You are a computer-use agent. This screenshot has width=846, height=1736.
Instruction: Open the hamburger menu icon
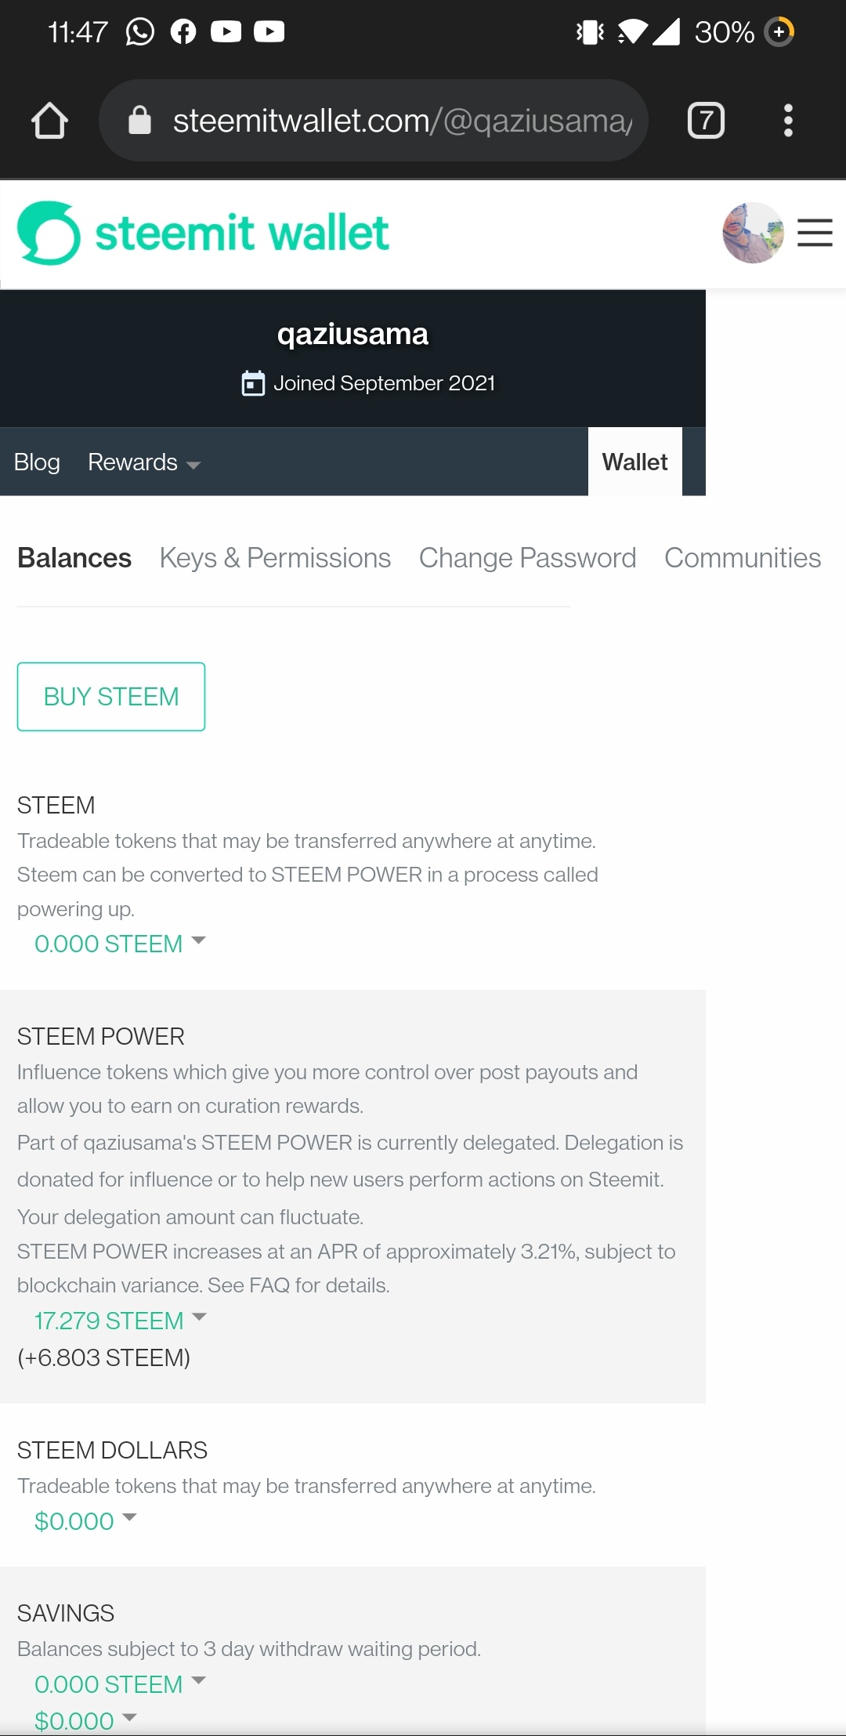pos(815,233)
